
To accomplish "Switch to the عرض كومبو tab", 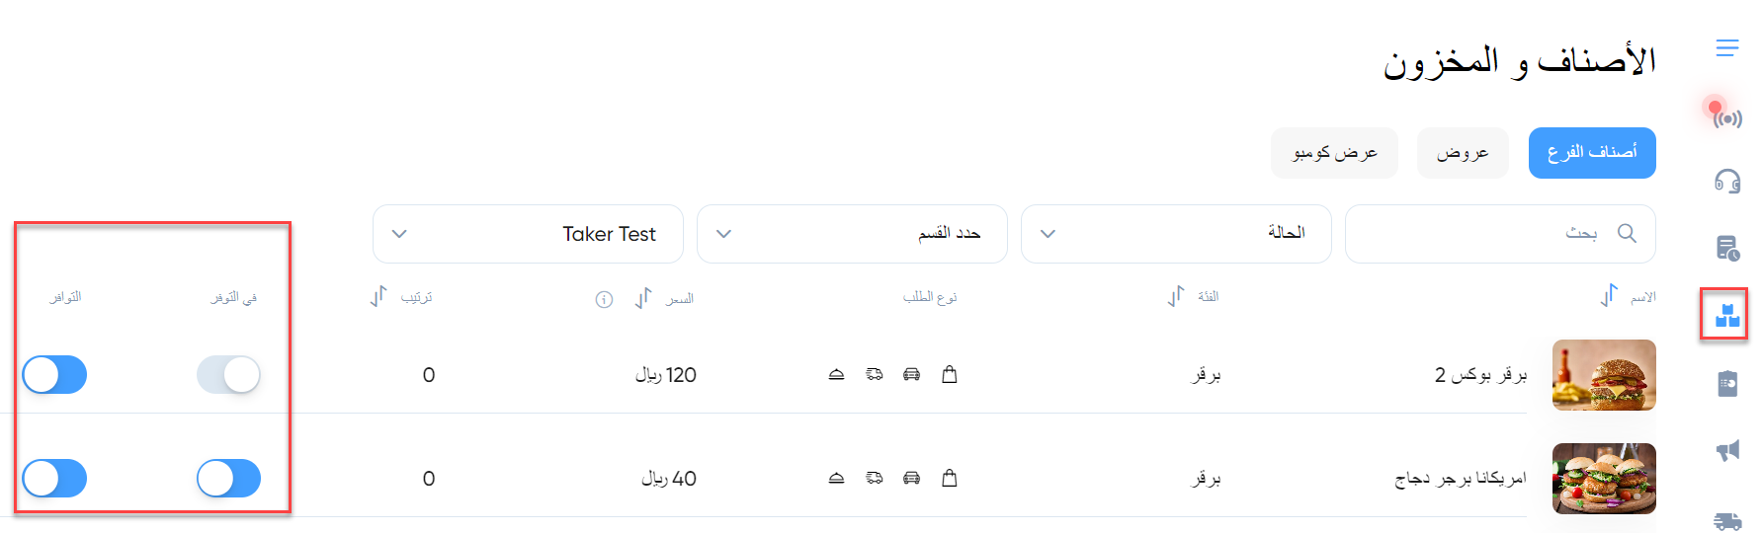I will [x=1334, y=153].
